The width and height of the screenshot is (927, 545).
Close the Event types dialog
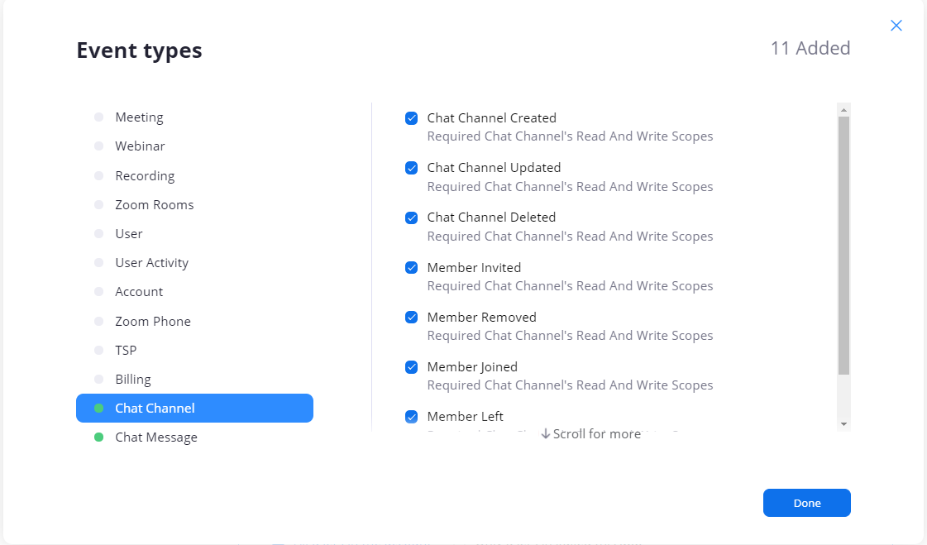click(x=896, y=26)
